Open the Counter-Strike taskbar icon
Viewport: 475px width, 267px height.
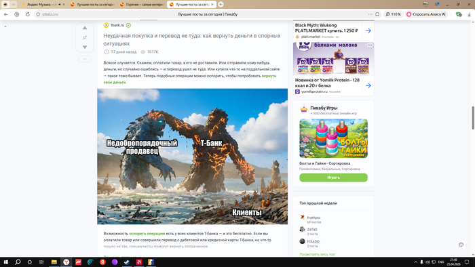[151, 262]
